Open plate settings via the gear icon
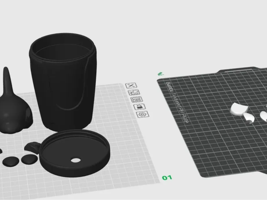 coord(143,114)
